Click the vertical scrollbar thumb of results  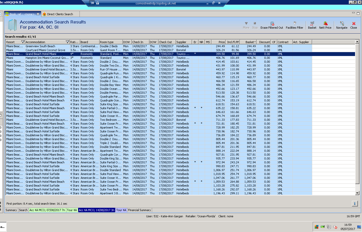tap(357, 114)
